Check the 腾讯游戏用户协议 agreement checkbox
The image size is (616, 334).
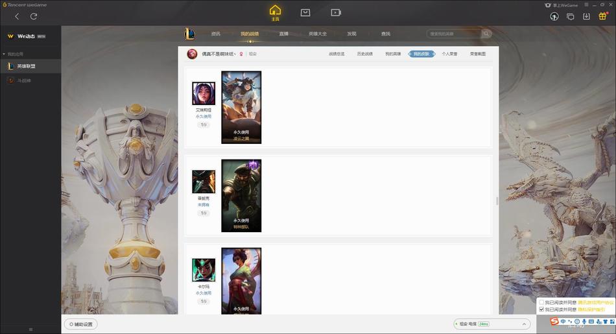(541, 303)
